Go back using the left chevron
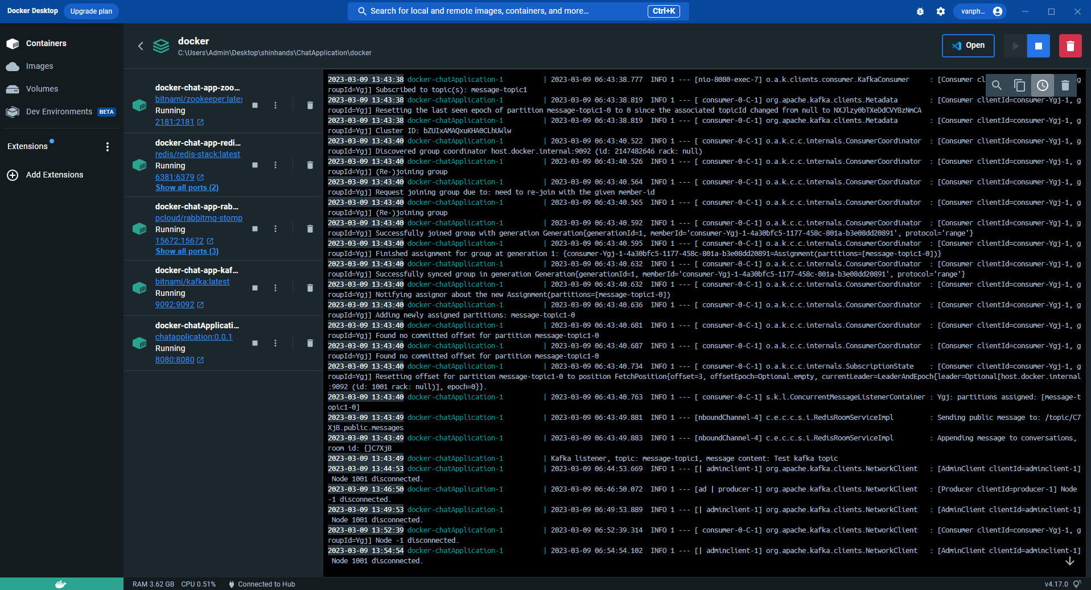The height and width of the screenshot is (590, 1091). point(141,46)
